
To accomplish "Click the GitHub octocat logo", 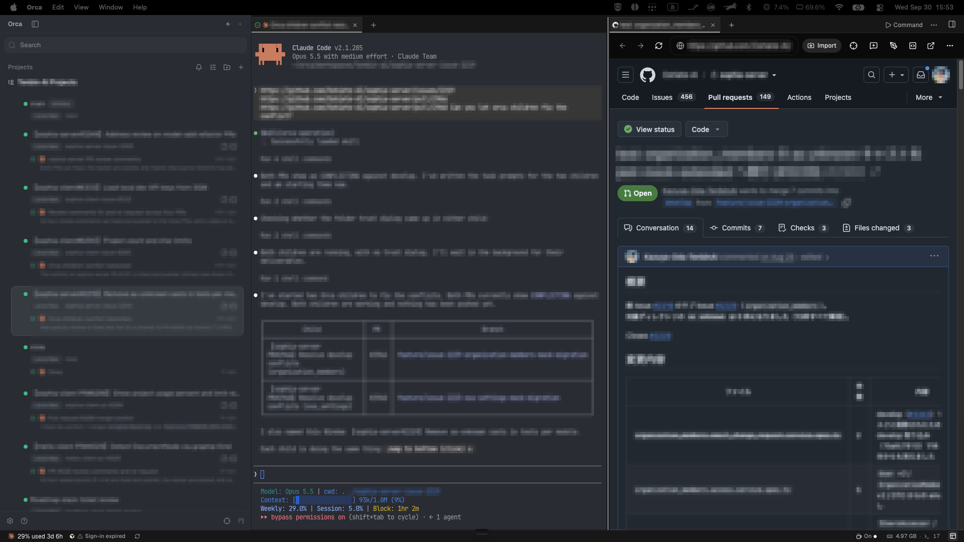I will tap(648, 75).
